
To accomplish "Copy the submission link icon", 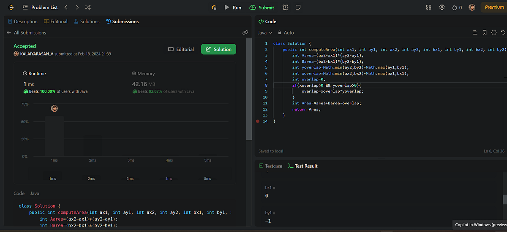I will coord(245,32).
